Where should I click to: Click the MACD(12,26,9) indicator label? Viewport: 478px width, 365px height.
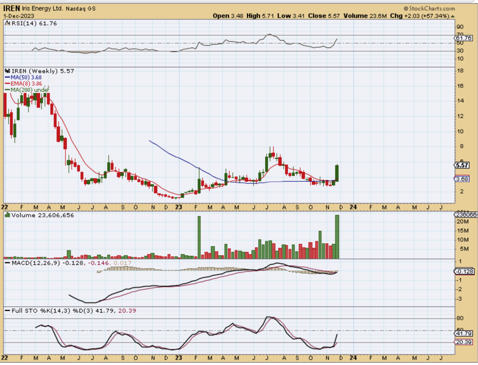click(x=36, y=263)
